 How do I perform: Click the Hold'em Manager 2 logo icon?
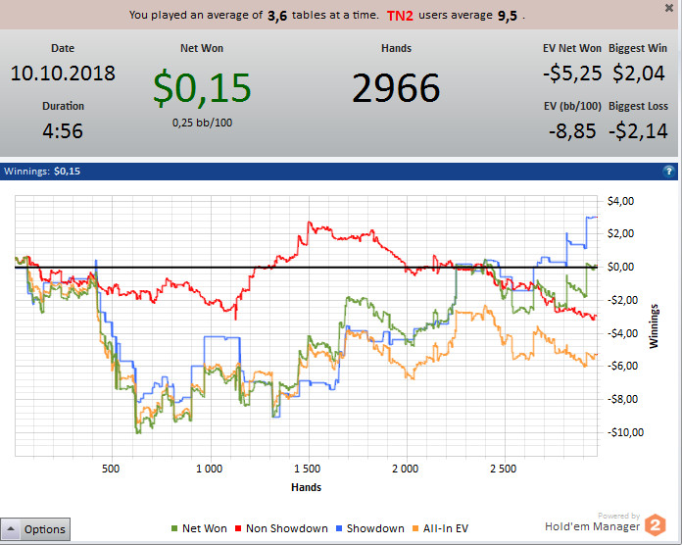[656, 524]
